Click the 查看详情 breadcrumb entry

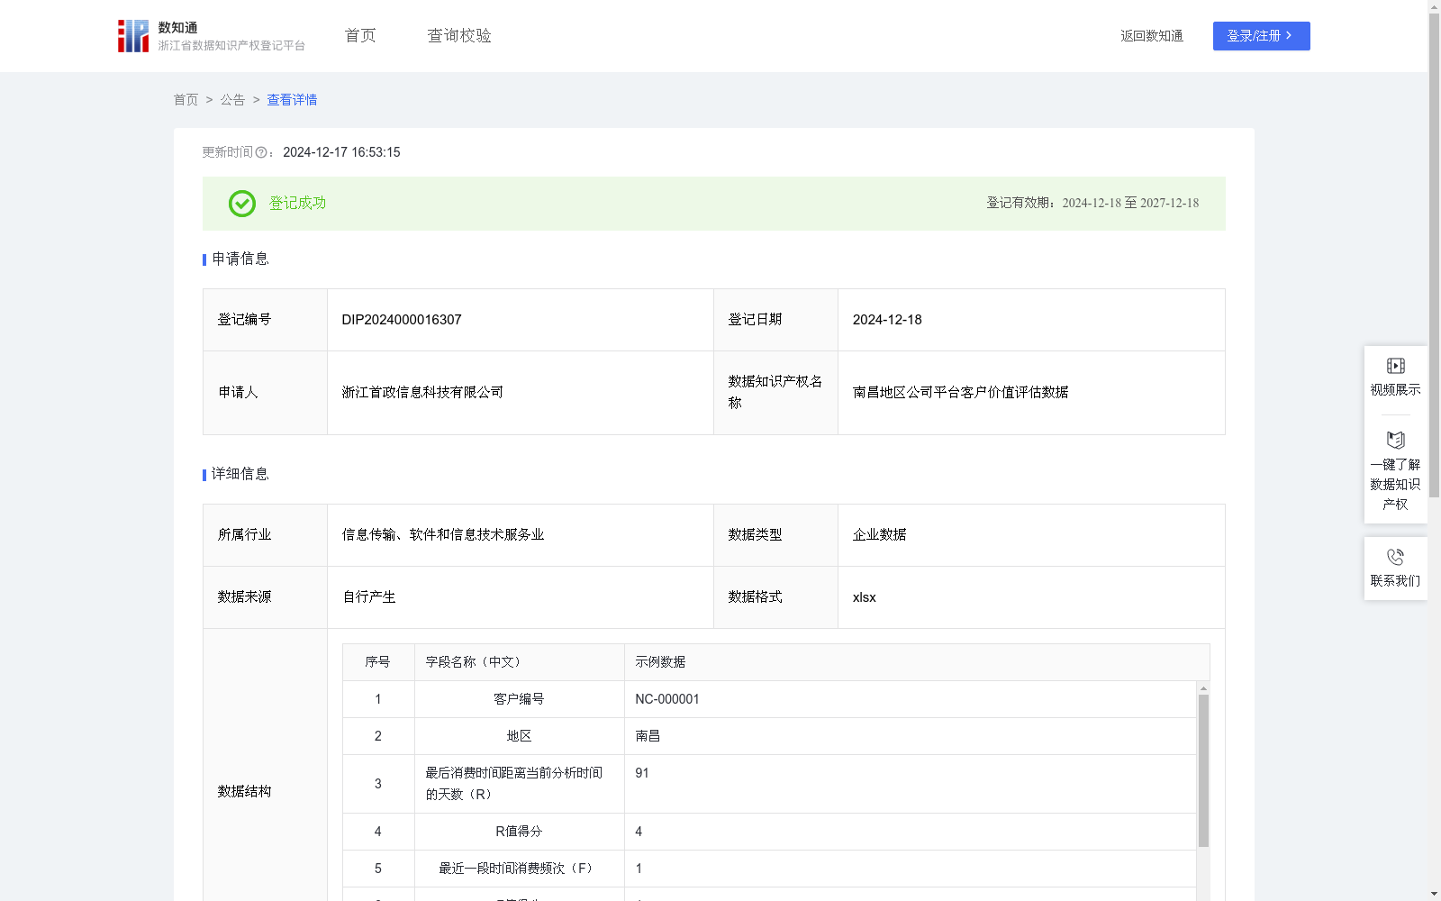click(x=291, y=100)
